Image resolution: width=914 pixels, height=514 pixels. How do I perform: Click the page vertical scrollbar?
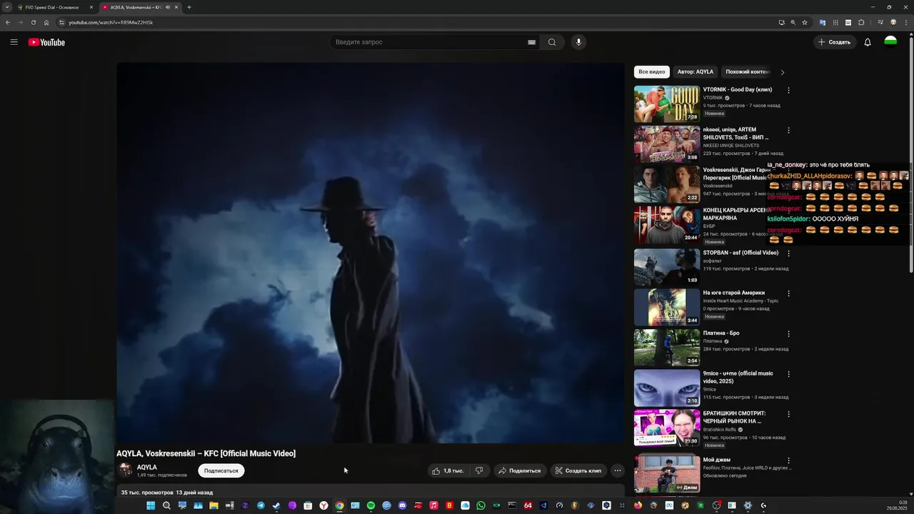(x=910, y=155)
